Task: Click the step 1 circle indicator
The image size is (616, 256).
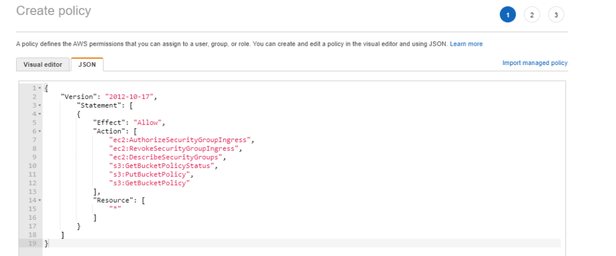Action: pos(507,15)
